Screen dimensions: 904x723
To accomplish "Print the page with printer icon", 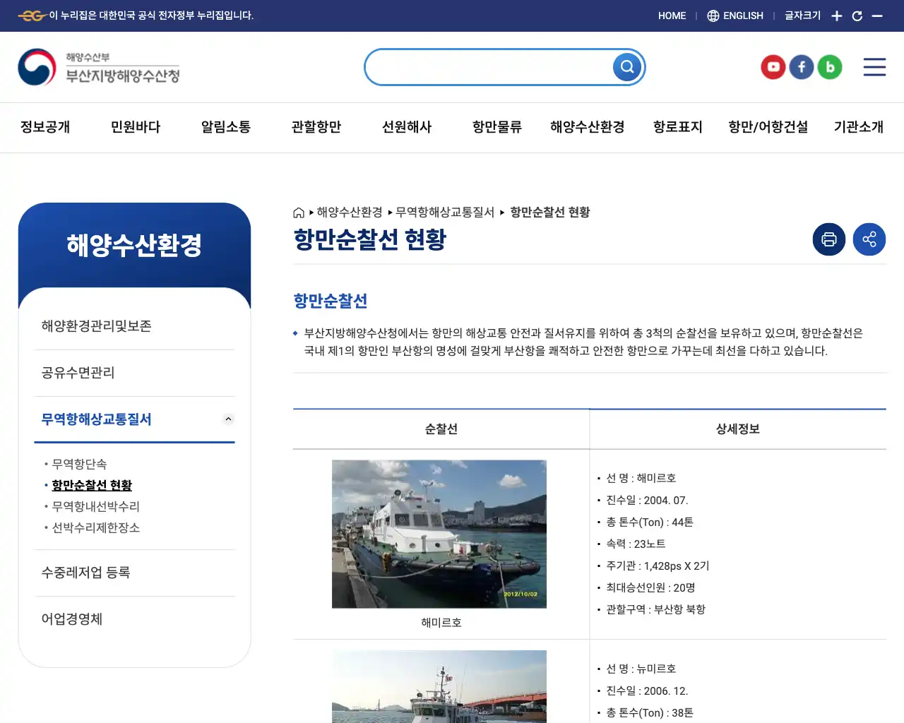I will coord(829,239).
